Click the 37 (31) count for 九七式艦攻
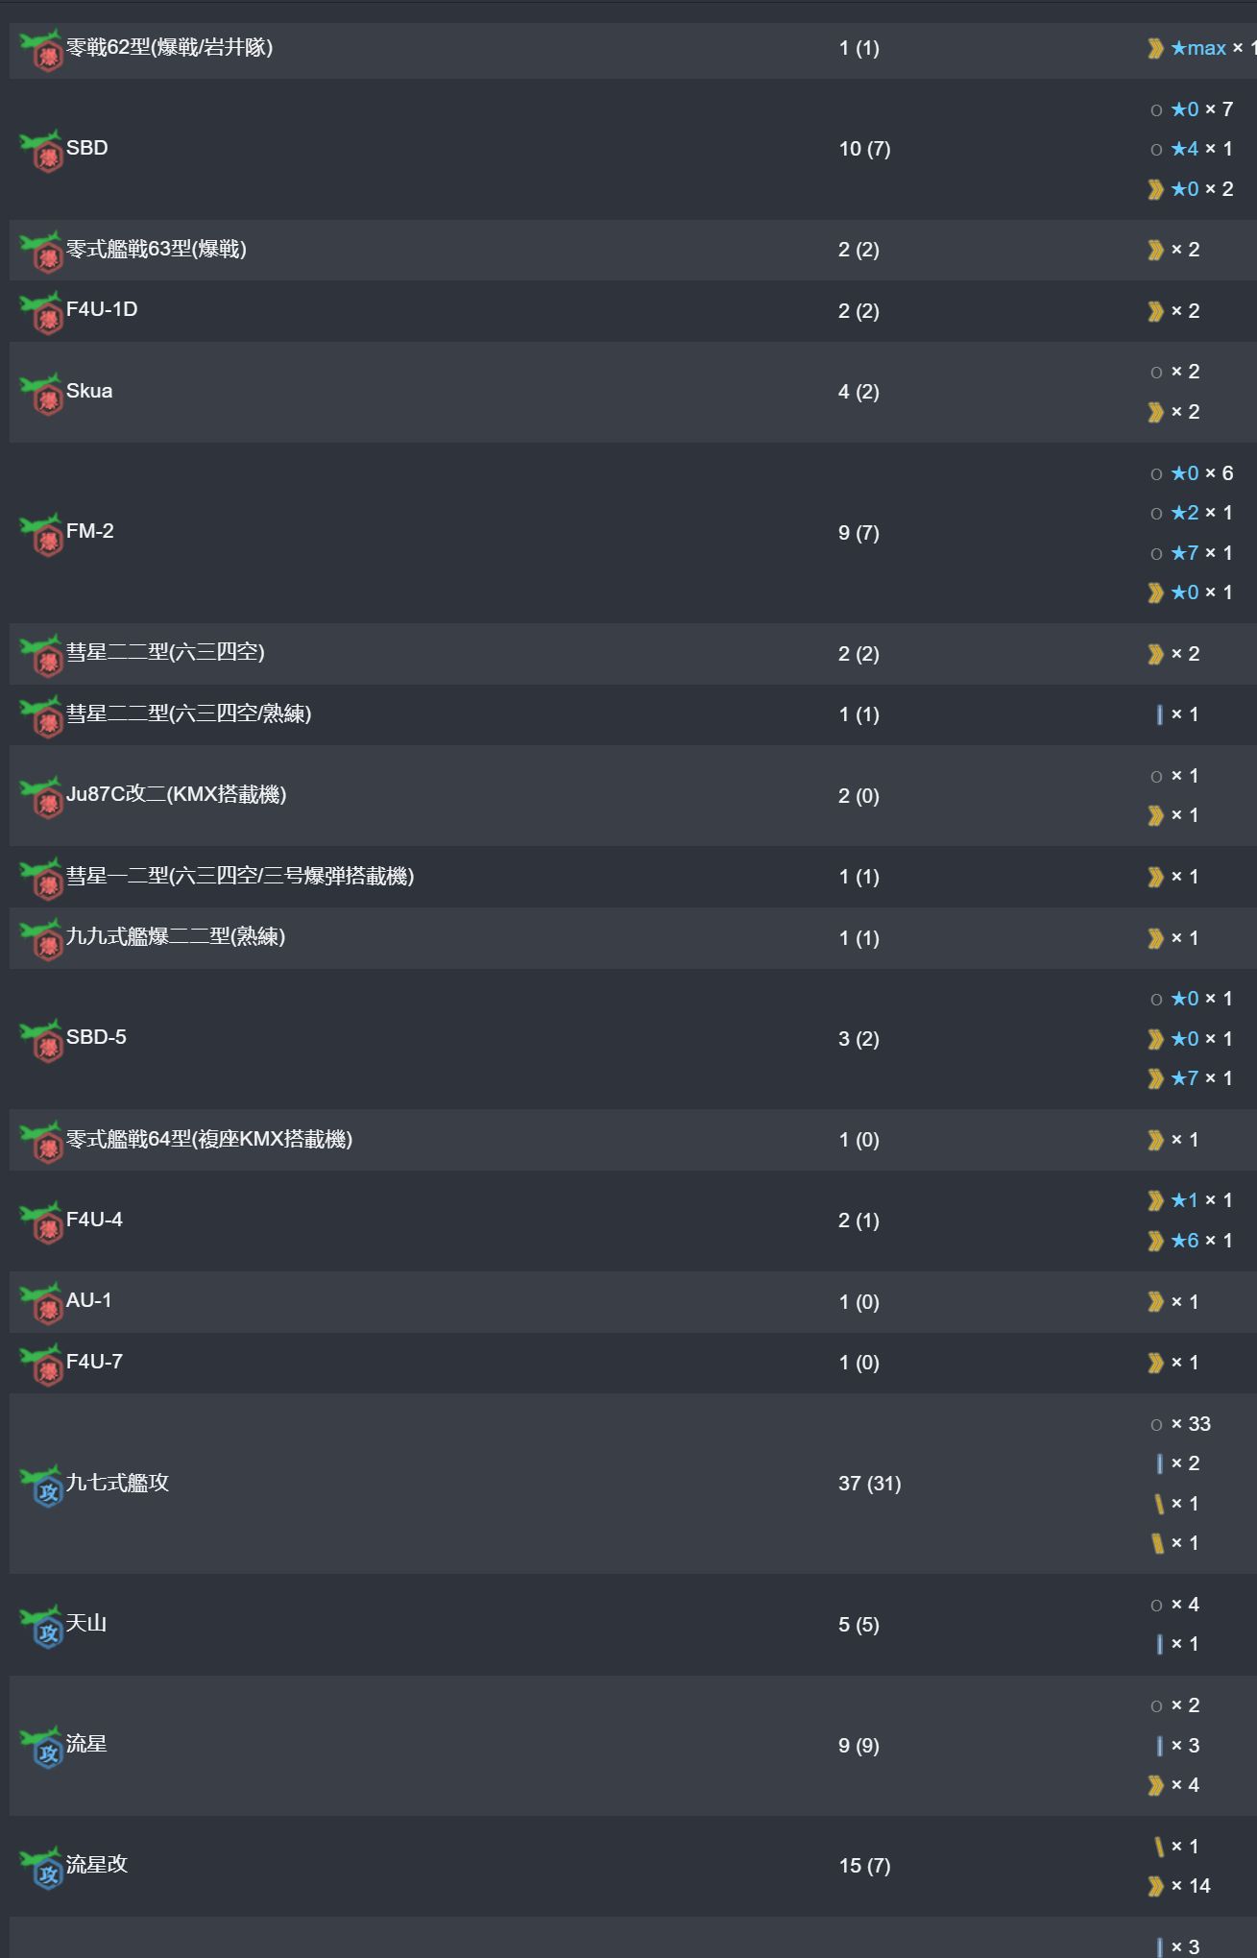The height and width of the screenshot is (1958, 1257). pos(869,1484)
